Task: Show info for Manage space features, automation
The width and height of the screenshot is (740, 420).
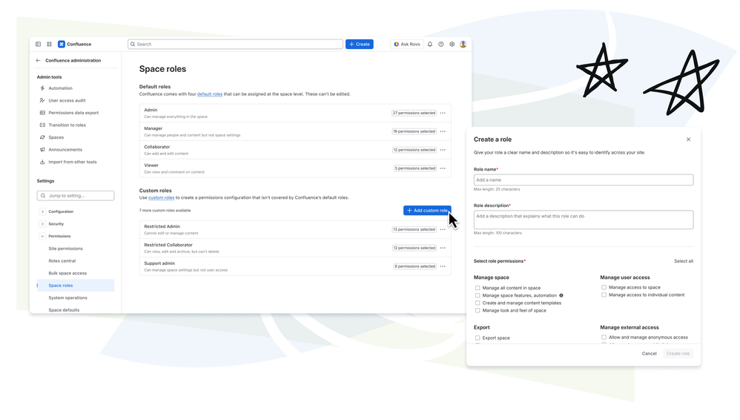Action: pos(561,296)
